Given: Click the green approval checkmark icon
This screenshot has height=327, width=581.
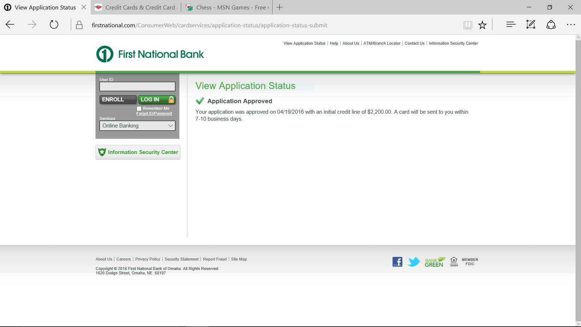Looking at the screenshot, I should (x=200, y=101).
